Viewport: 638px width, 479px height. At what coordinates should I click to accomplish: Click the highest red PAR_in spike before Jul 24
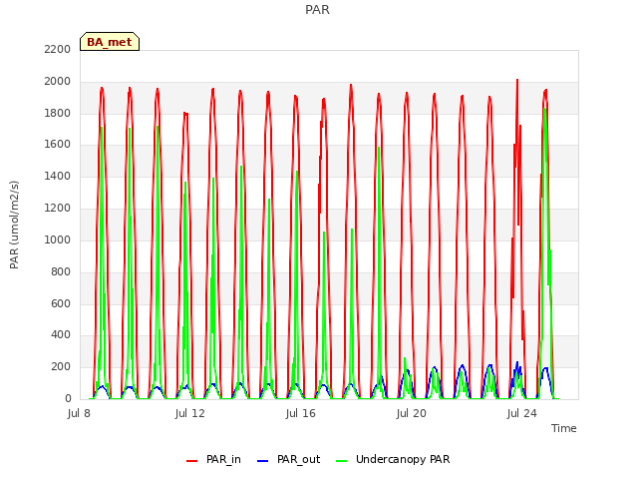pos(517,80)
